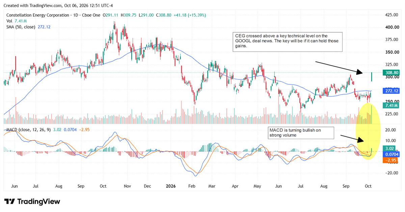The width and height of the screenshot is (405, 212).
Task: Click the 375.00 price axis label
Action: [x=393, y=40]
